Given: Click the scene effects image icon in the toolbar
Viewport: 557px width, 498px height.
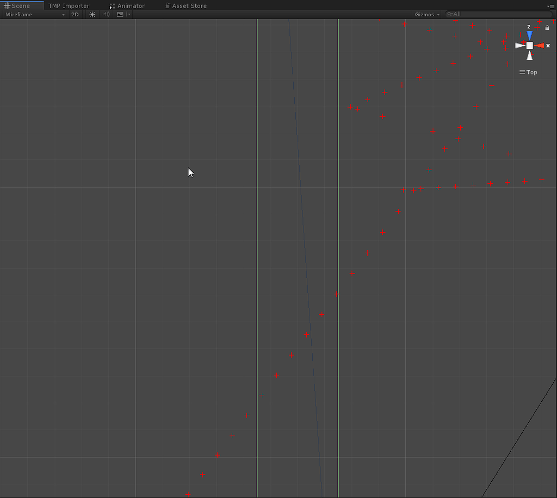Looking at the screenshot, I should coord(120,14).
